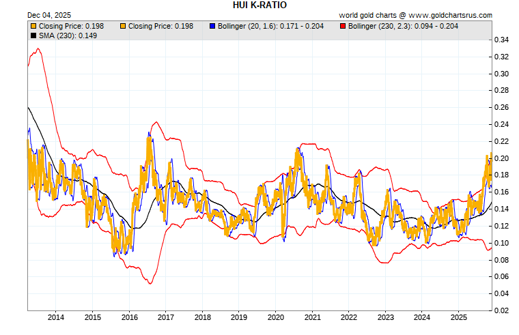Click the 0.14 y-axis value

point(501,209)
